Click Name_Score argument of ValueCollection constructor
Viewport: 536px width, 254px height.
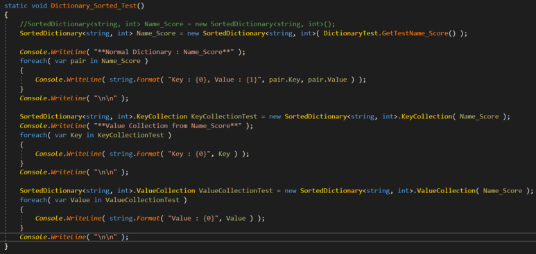503,190
